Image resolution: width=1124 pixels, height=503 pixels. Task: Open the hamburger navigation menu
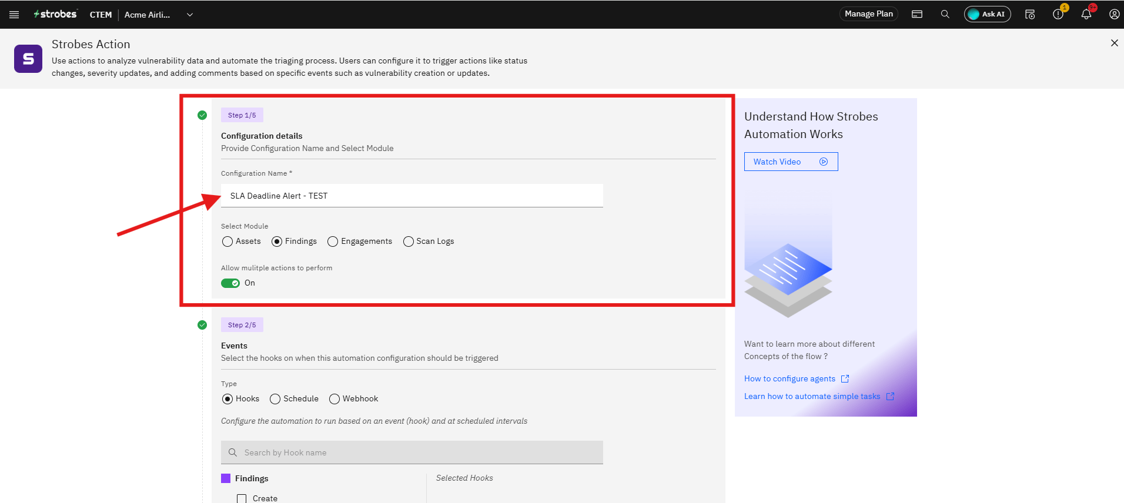point(14,15)
